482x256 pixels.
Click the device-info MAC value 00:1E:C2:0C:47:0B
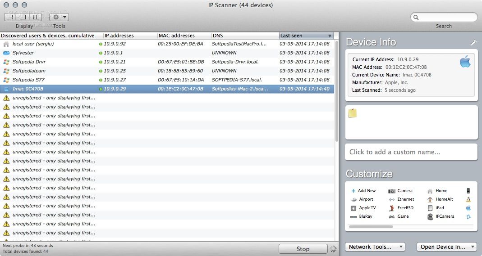pos(406,67)
